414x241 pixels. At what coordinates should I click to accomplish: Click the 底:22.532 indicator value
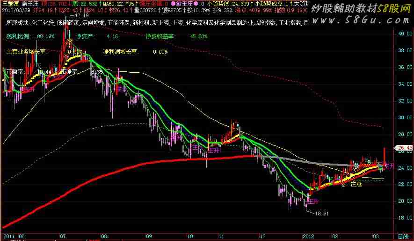click(85, 4)
